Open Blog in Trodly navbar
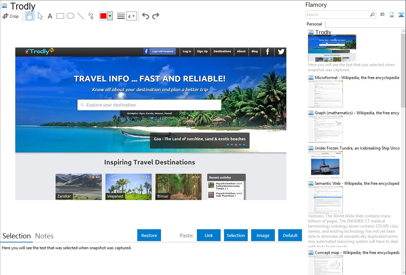This screenshot has width=406, height=275. 255,51
